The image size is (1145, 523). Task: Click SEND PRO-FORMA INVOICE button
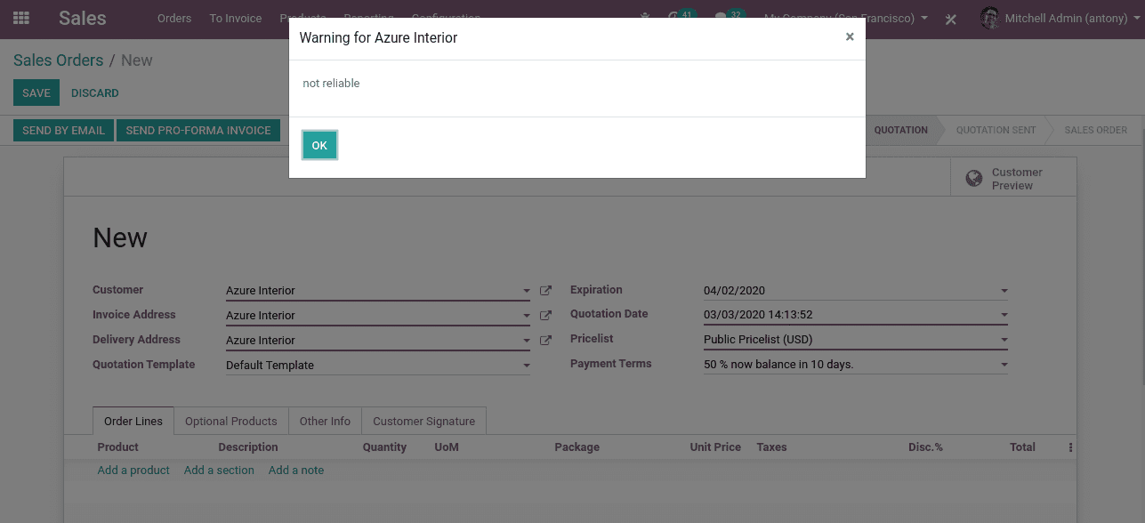click(x=198, y=130)
